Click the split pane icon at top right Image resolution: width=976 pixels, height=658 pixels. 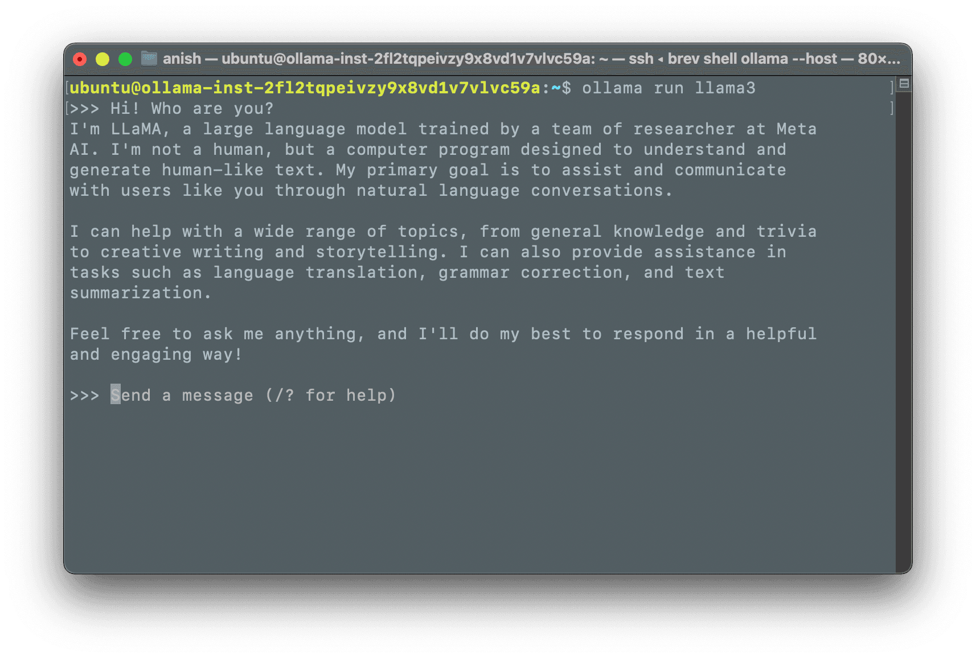pos(904,84)
